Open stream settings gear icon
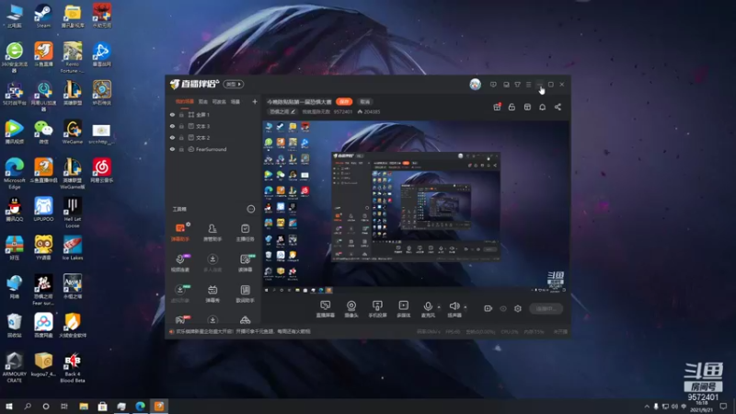This screenshot has width=736, height=414. pos(518,308)
